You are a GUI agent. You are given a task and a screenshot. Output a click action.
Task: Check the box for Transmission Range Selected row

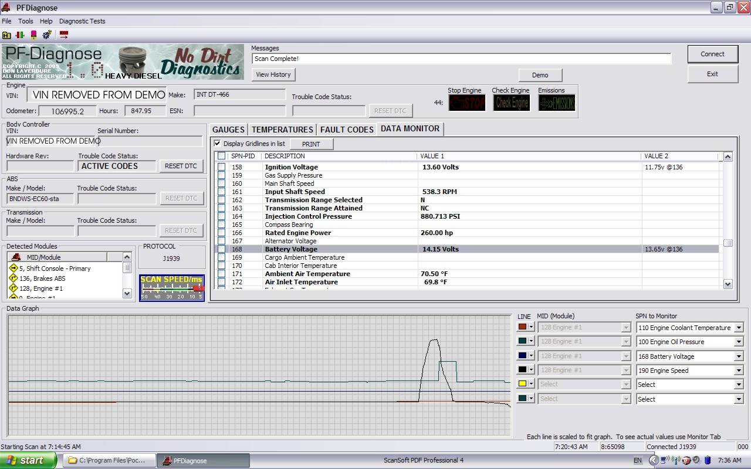pos(222,200)
